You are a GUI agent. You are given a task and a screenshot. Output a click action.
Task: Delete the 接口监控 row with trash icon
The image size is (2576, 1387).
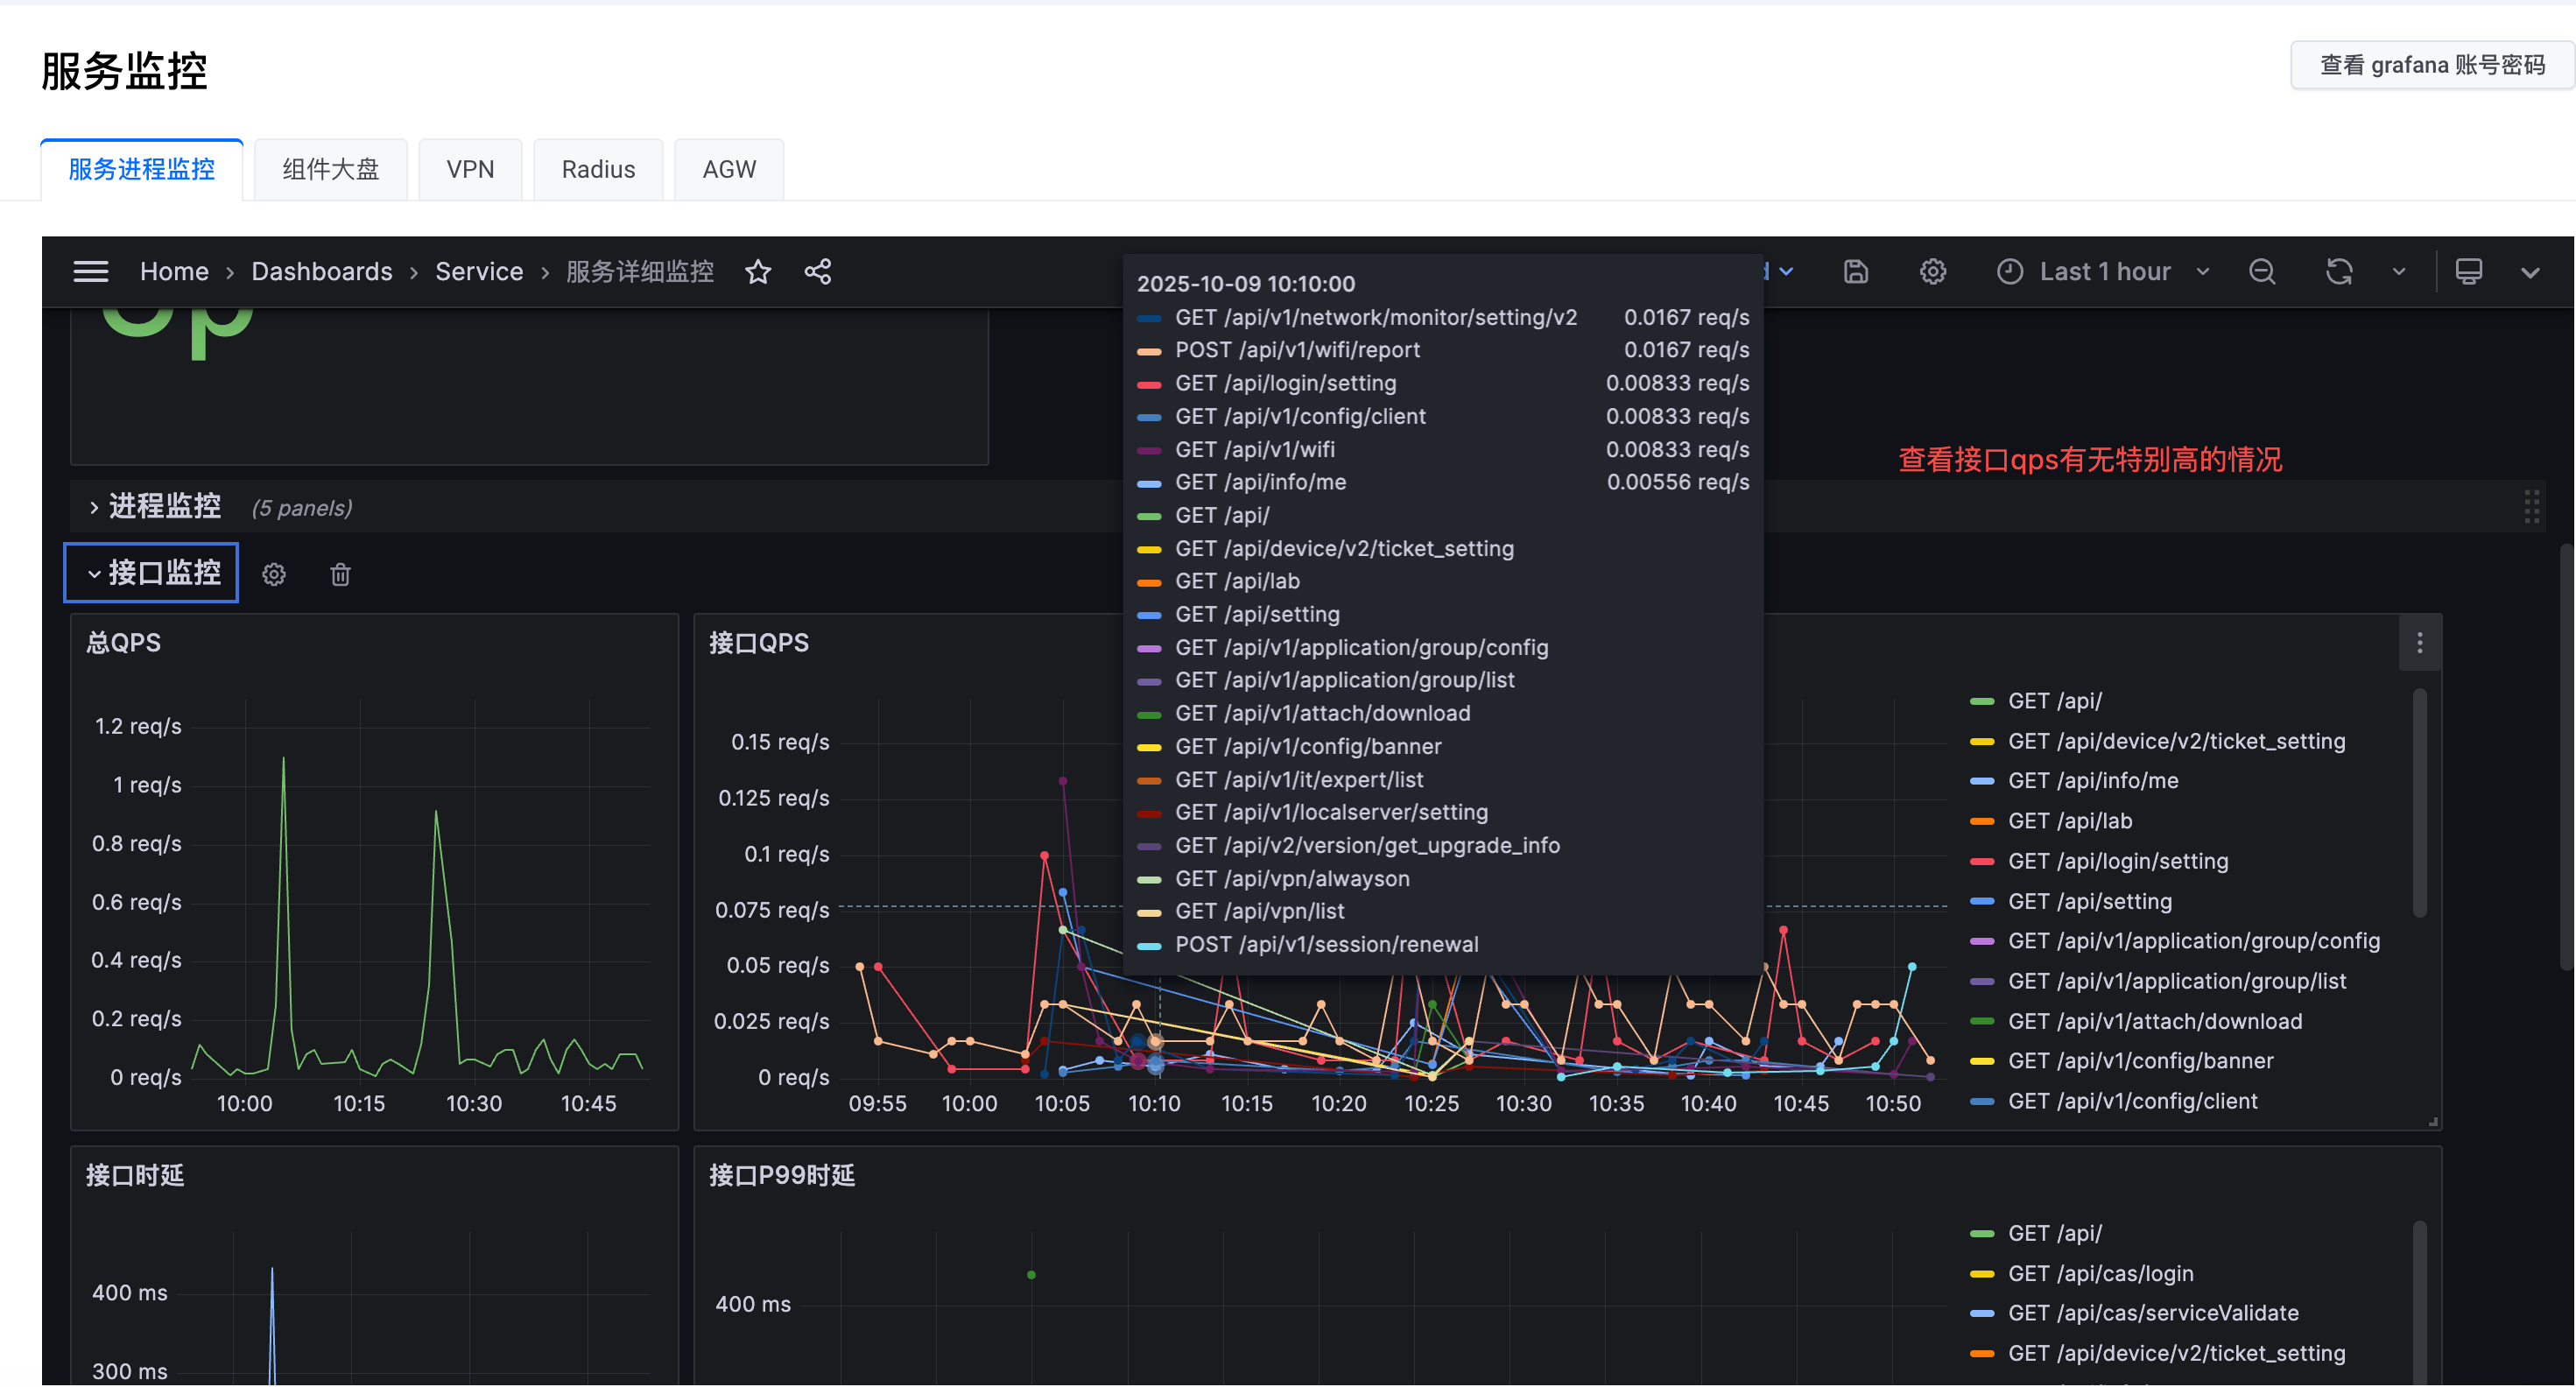tap(340, 574)
